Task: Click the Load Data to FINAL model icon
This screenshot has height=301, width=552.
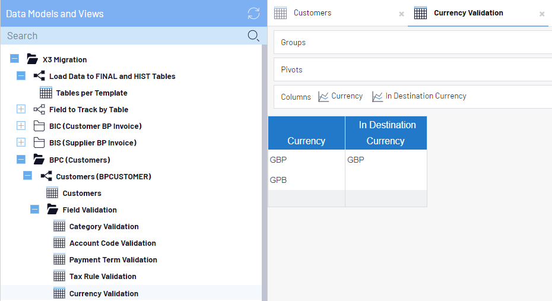Action: [39, 76]
